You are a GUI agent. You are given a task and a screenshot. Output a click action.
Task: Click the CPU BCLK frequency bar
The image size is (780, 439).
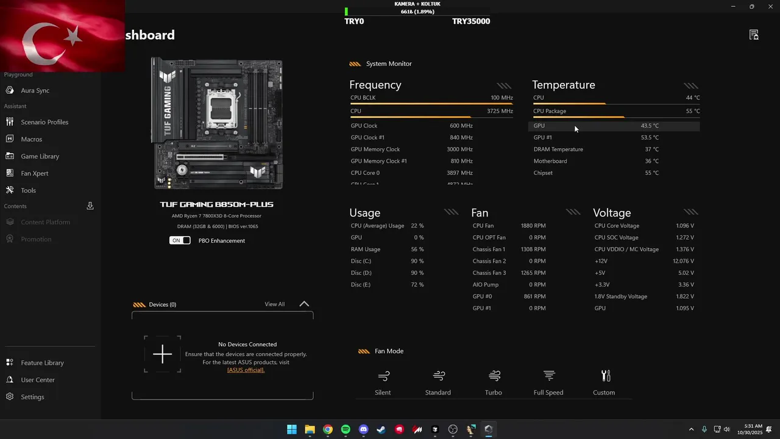431,104
